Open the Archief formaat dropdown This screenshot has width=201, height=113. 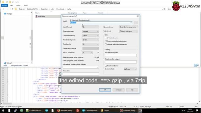coord(90,27)
